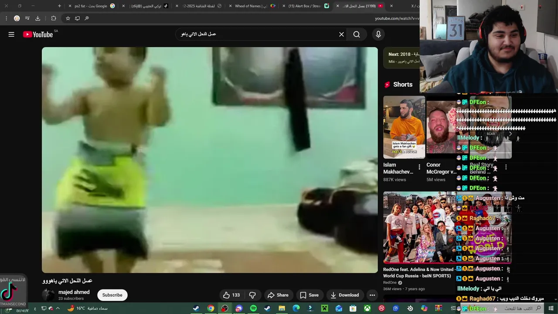Close the Wheel of Names tab
Viewport: 558px width, 314px height.
231,6
